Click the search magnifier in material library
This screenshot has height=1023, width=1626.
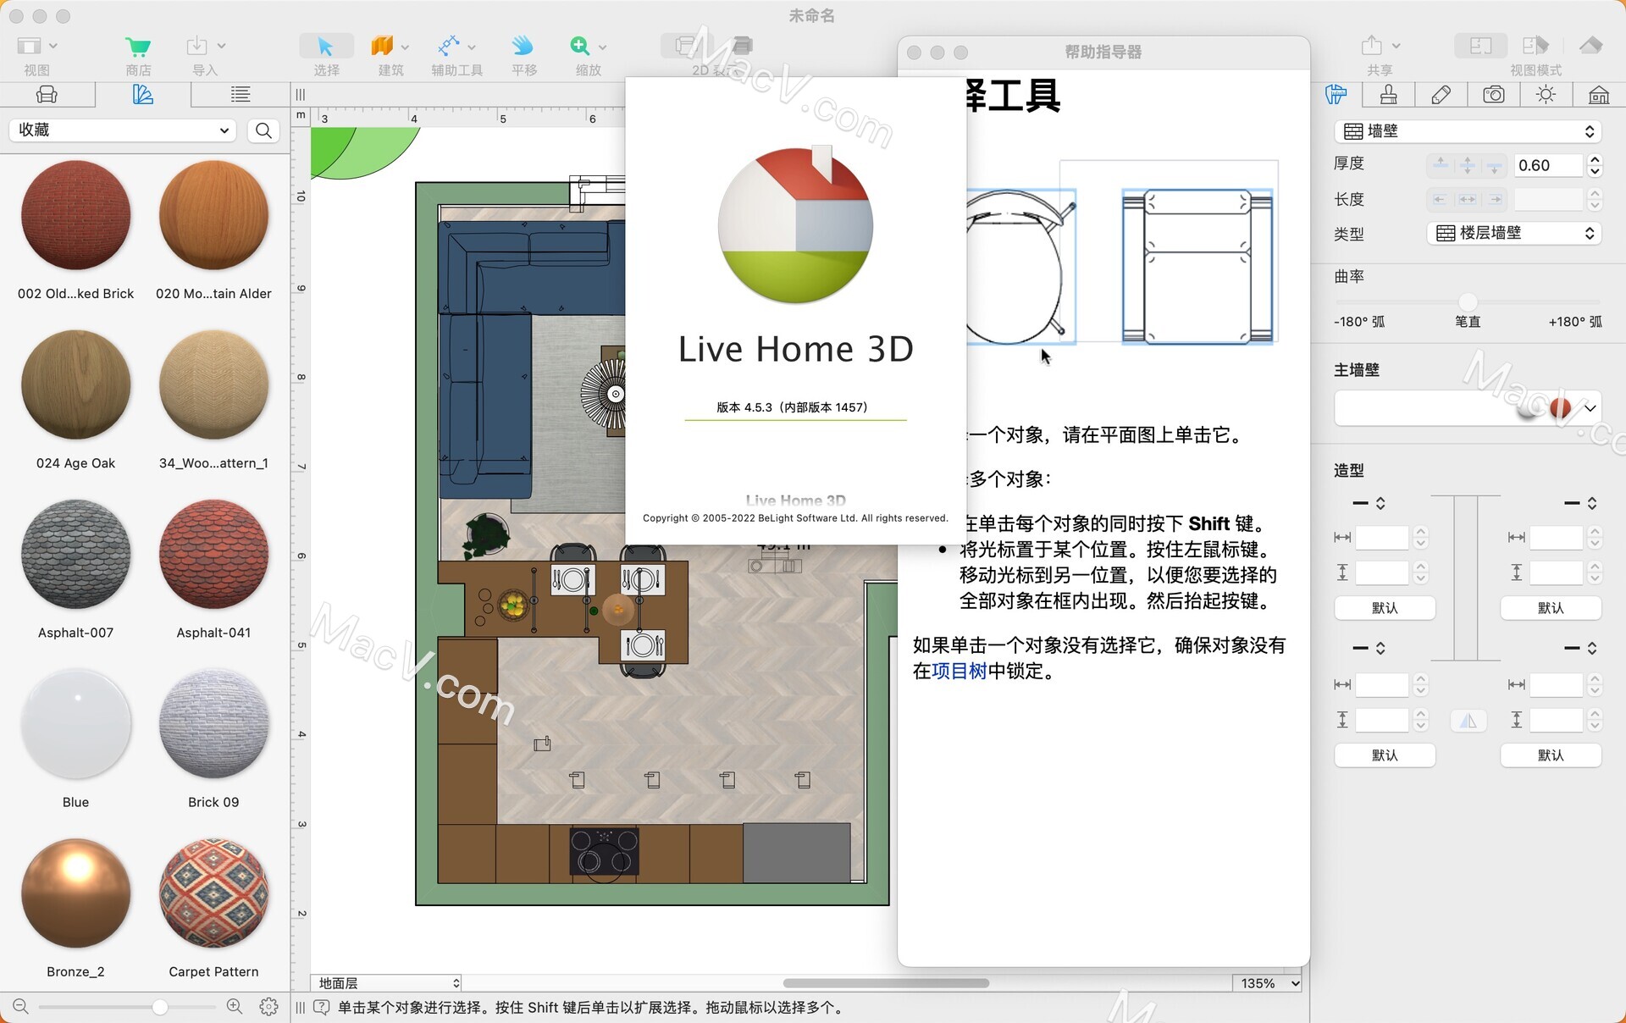tap(263, 130)
